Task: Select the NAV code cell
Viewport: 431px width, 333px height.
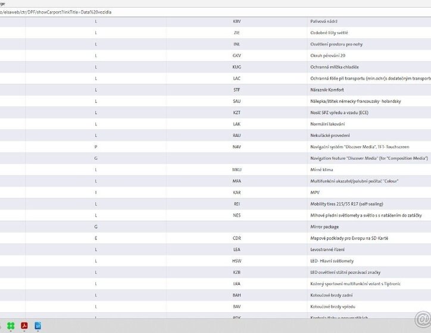Action: tap(237, 147)
